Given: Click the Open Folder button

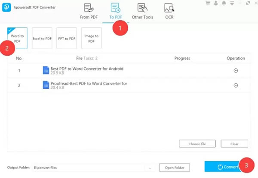Looking at the screenshot, I should (175, 167).
